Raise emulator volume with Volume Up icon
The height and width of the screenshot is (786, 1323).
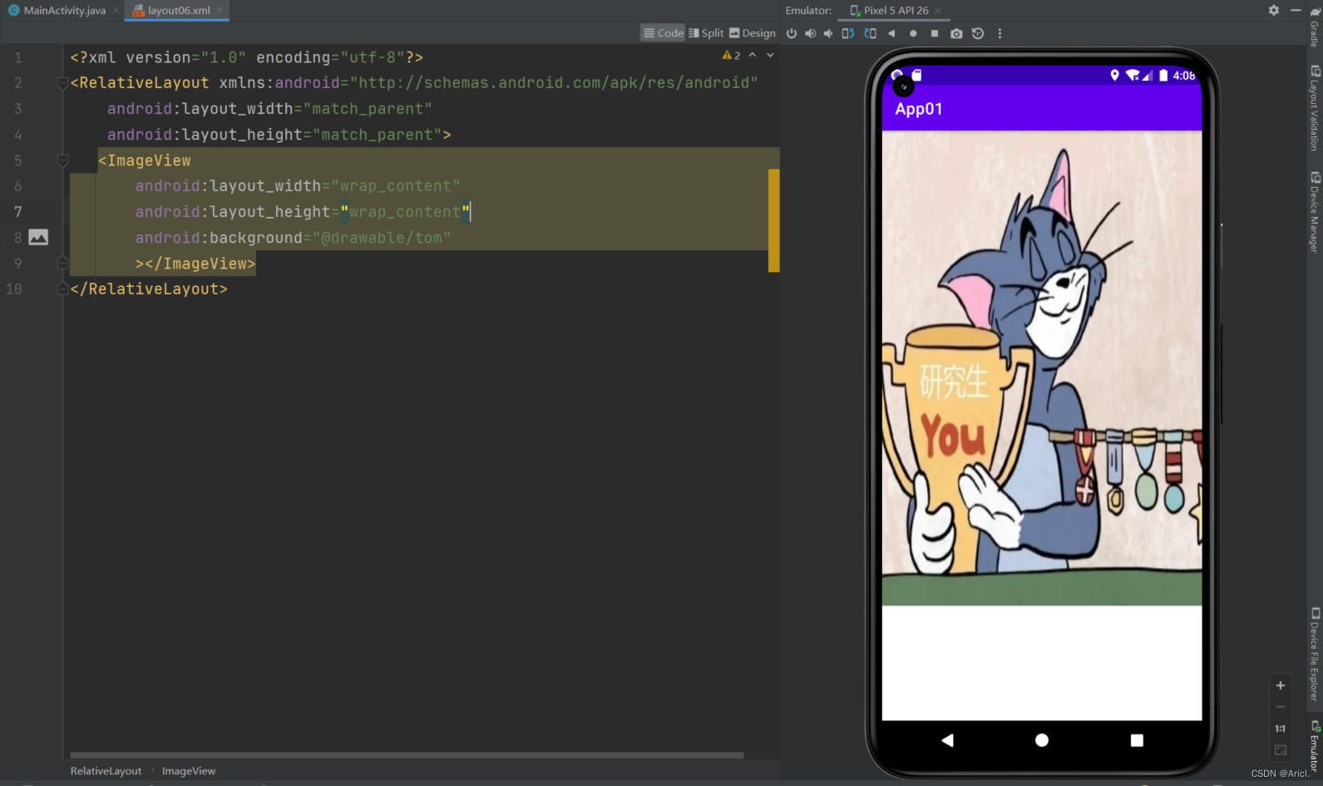810,33
